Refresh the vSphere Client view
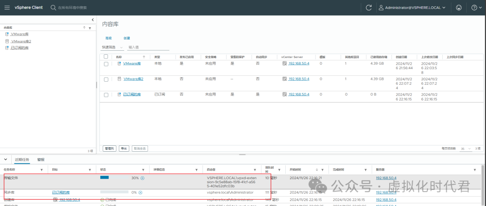Image resolution: width=486 pixels, height=206 pixels. click(369, 8)
